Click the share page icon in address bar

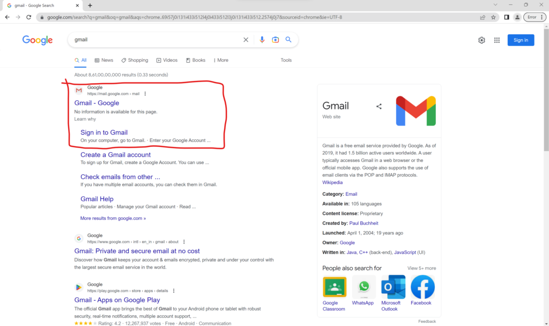click(x=483, y=17)
